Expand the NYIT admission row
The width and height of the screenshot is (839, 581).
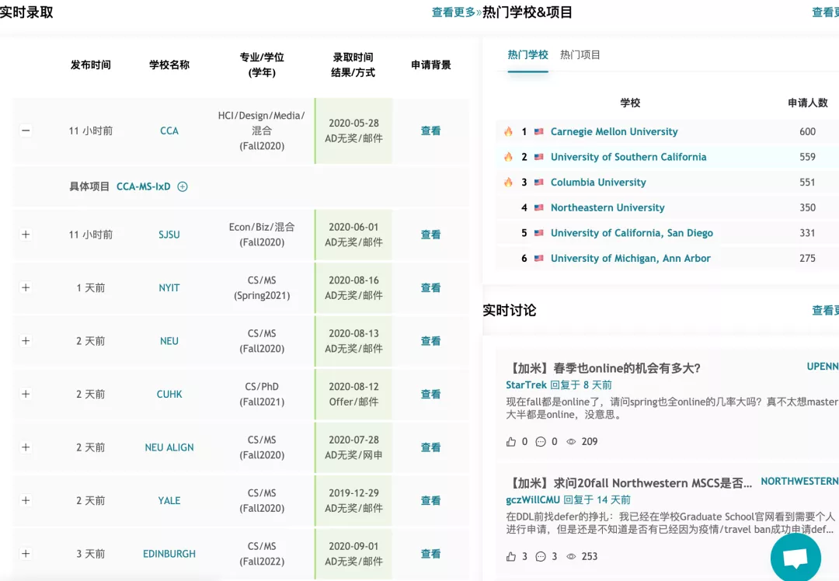click(26, 287)
